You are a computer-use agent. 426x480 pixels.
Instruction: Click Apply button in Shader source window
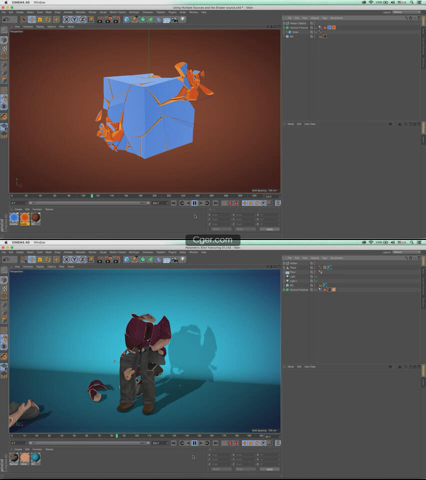tap(269, 229)
